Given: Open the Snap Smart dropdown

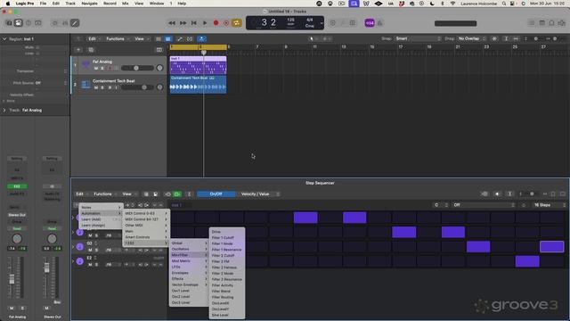Looking at the screenshot, I should click(x=418, y=38).
